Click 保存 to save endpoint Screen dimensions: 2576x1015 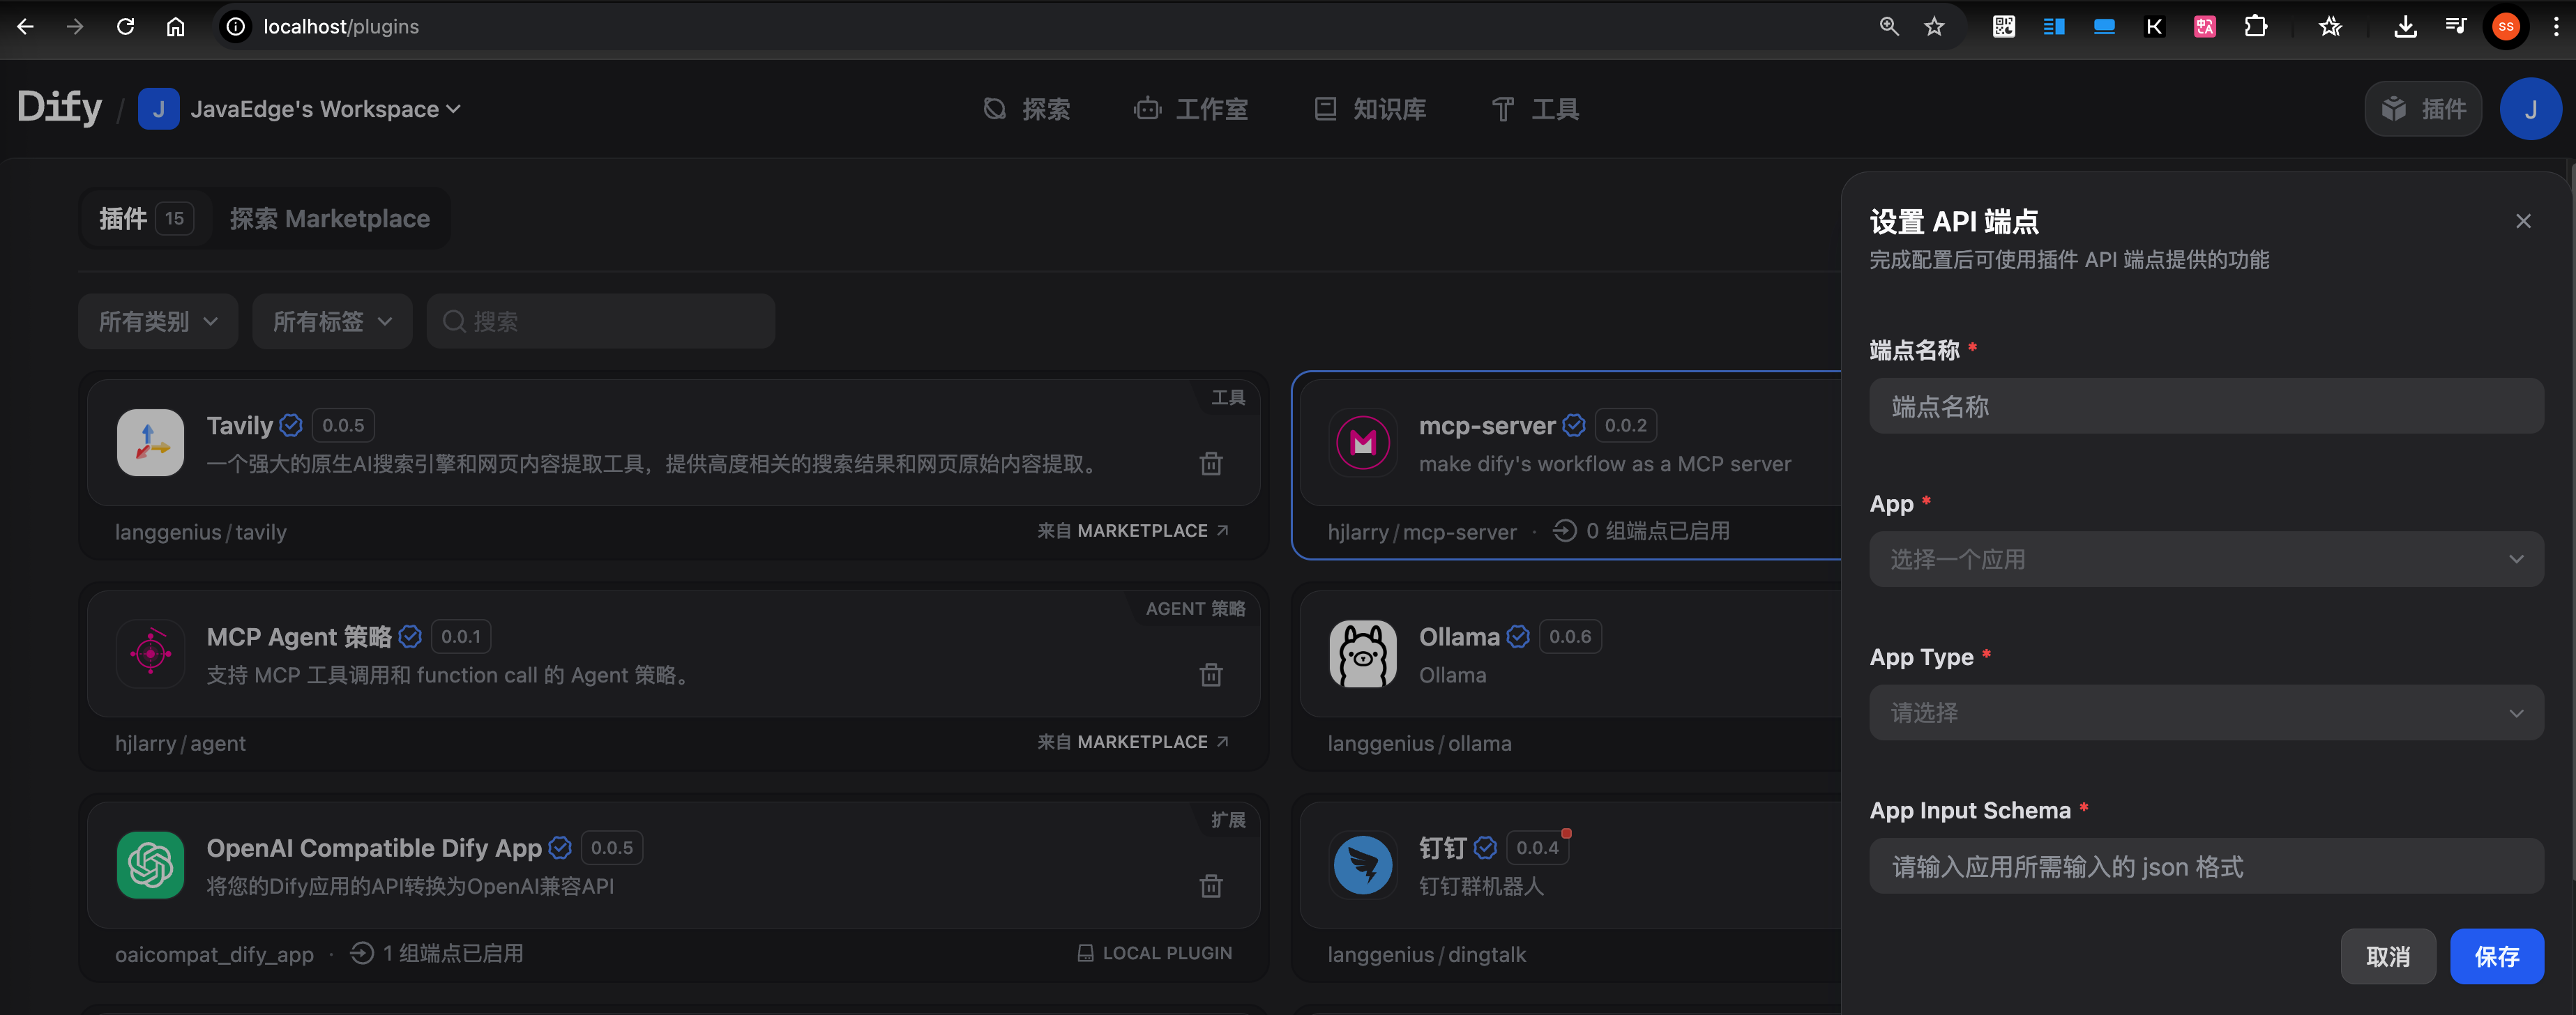click(x=2496, y=957)
